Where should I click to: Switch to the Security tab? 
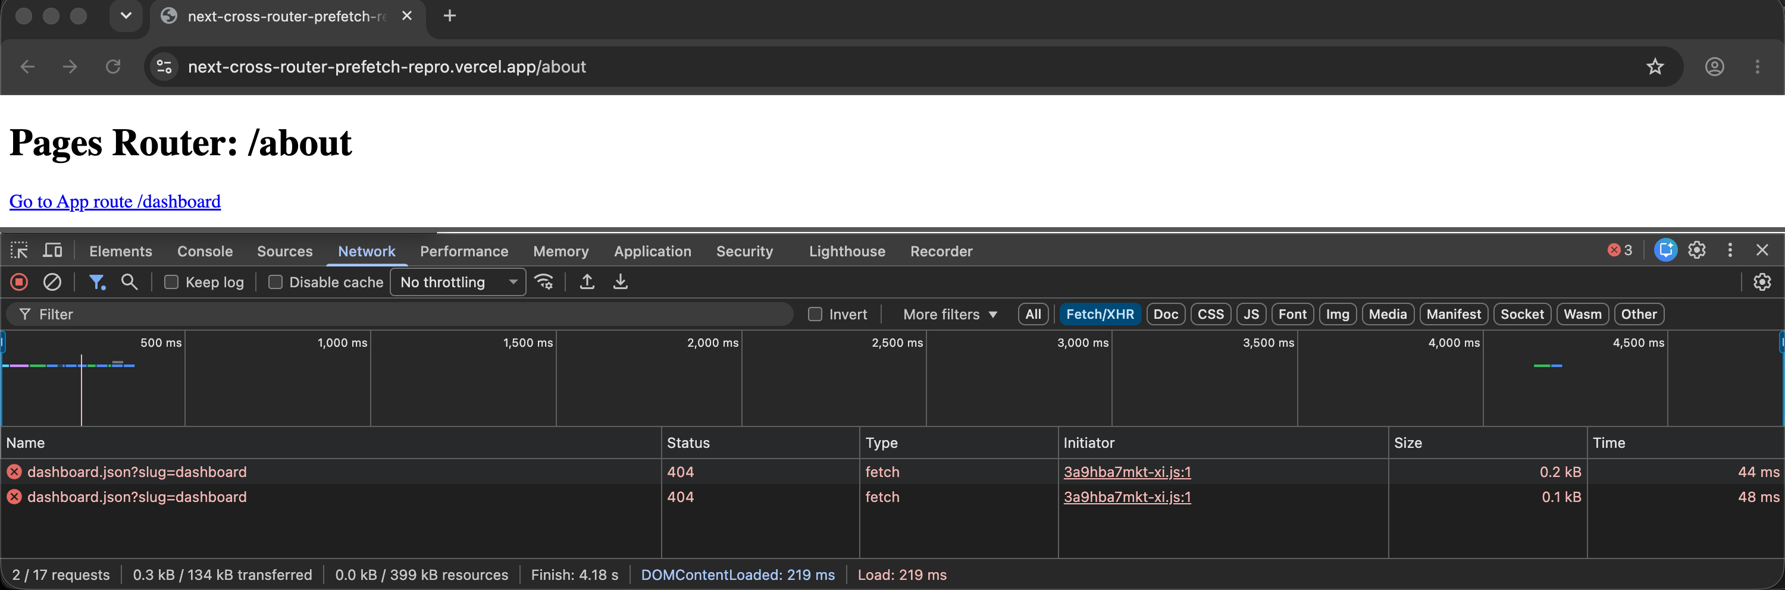pos(744,252)
